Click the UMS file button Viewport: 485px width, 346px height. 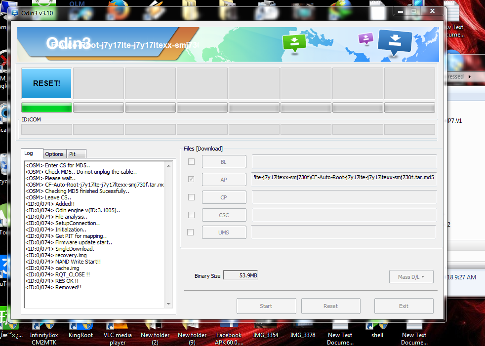(x=224, y=232)
